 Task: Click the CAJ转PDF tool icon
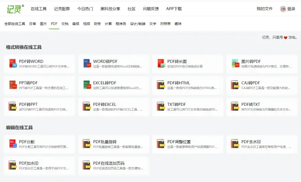tap(235, 85)
